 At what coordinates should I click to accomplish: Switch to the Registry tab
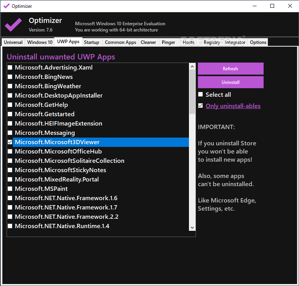(212, 42)
